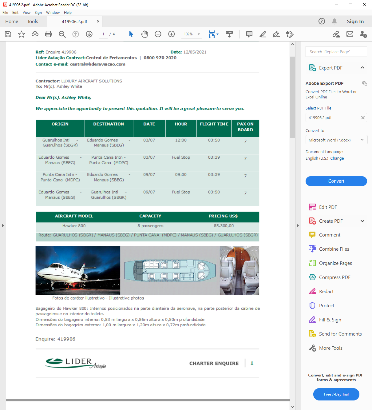
Task: Choose the selection arrow tool
Action: [131, 34]
